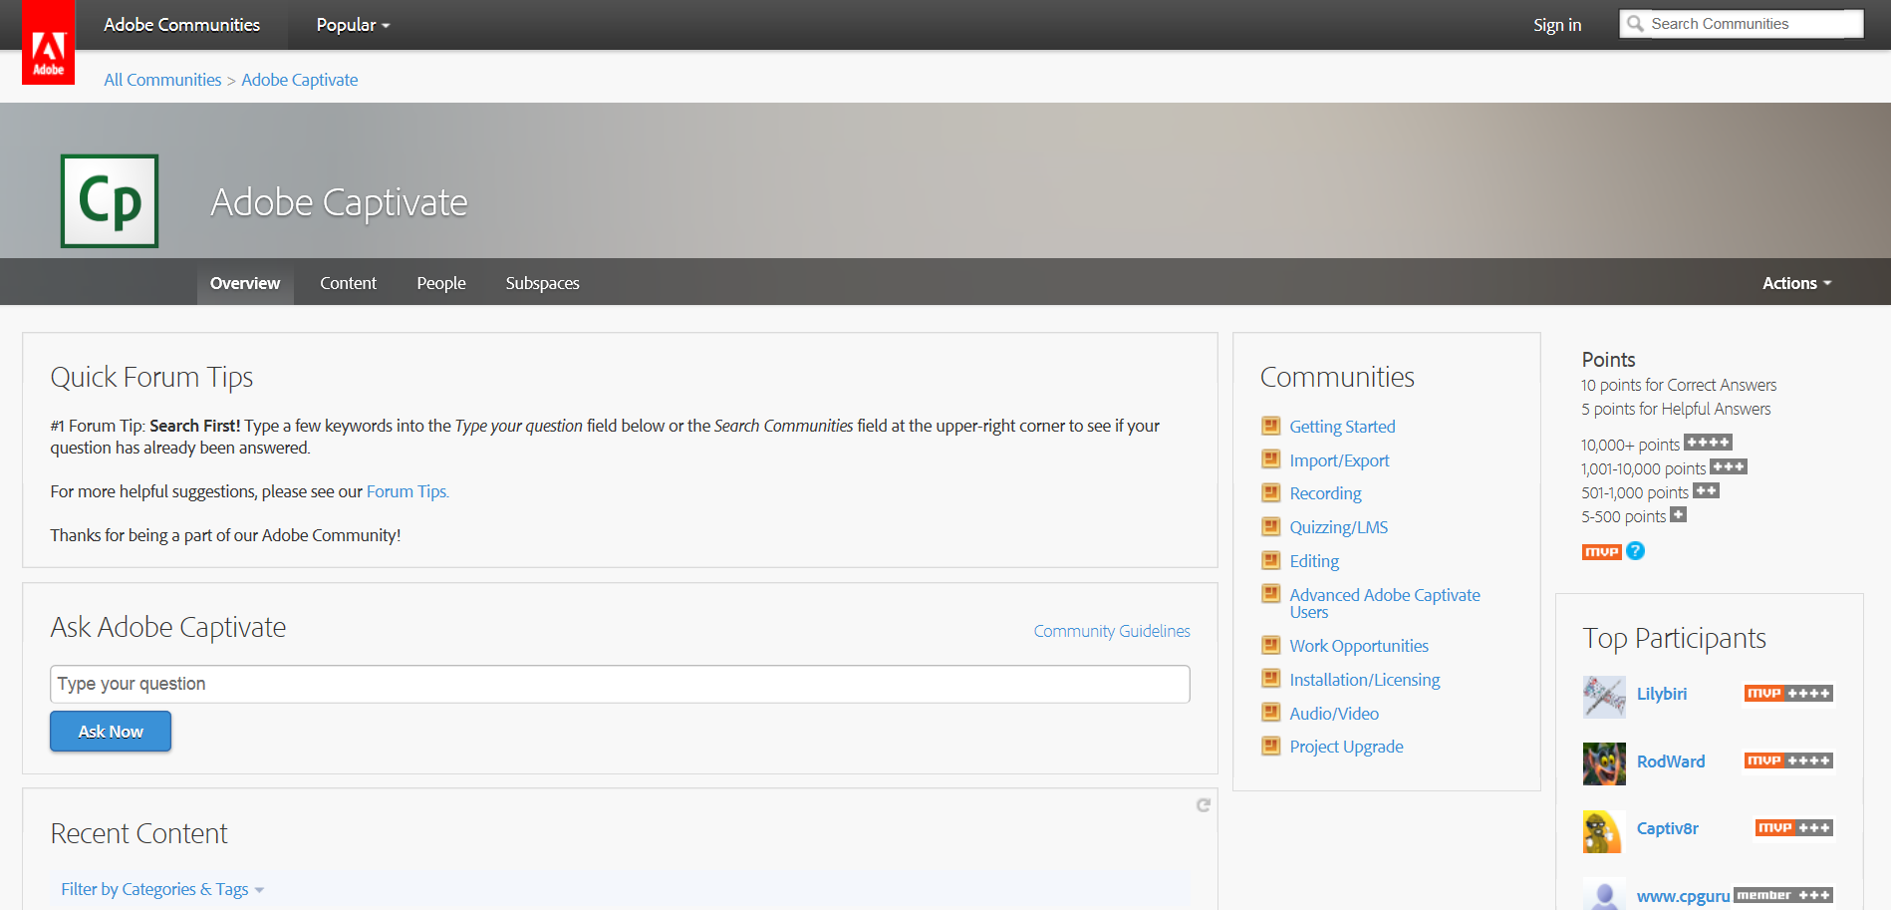
Task: Click the blue question mark help icon
Action: tap(1635, 551)
